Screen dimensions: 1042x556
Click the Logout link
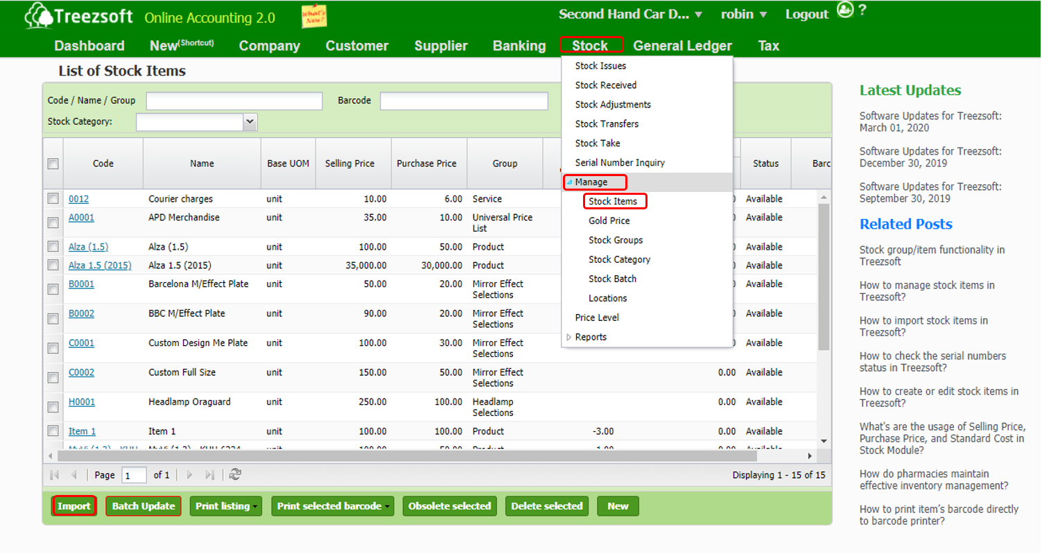coord(807,14)
